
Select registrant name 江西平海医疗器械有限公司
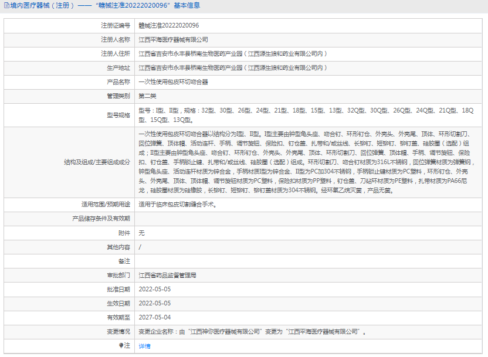(x=174, y=39)
